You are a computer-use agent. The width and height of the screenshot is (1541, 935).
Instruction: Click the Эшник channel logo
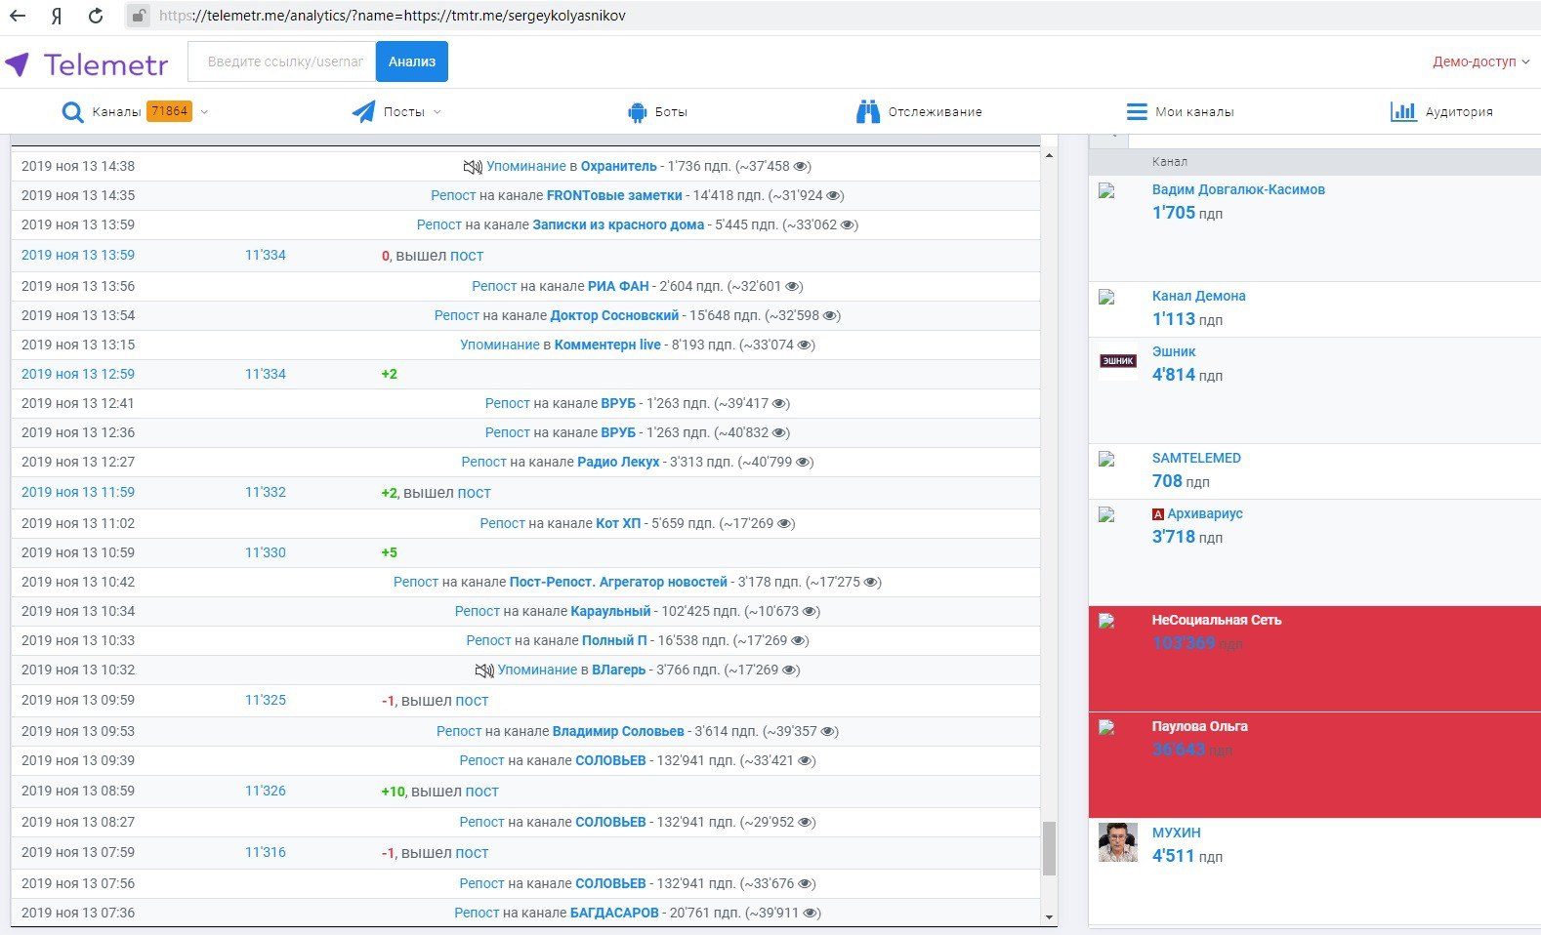pyautogui.click(x=1118, y=361)
